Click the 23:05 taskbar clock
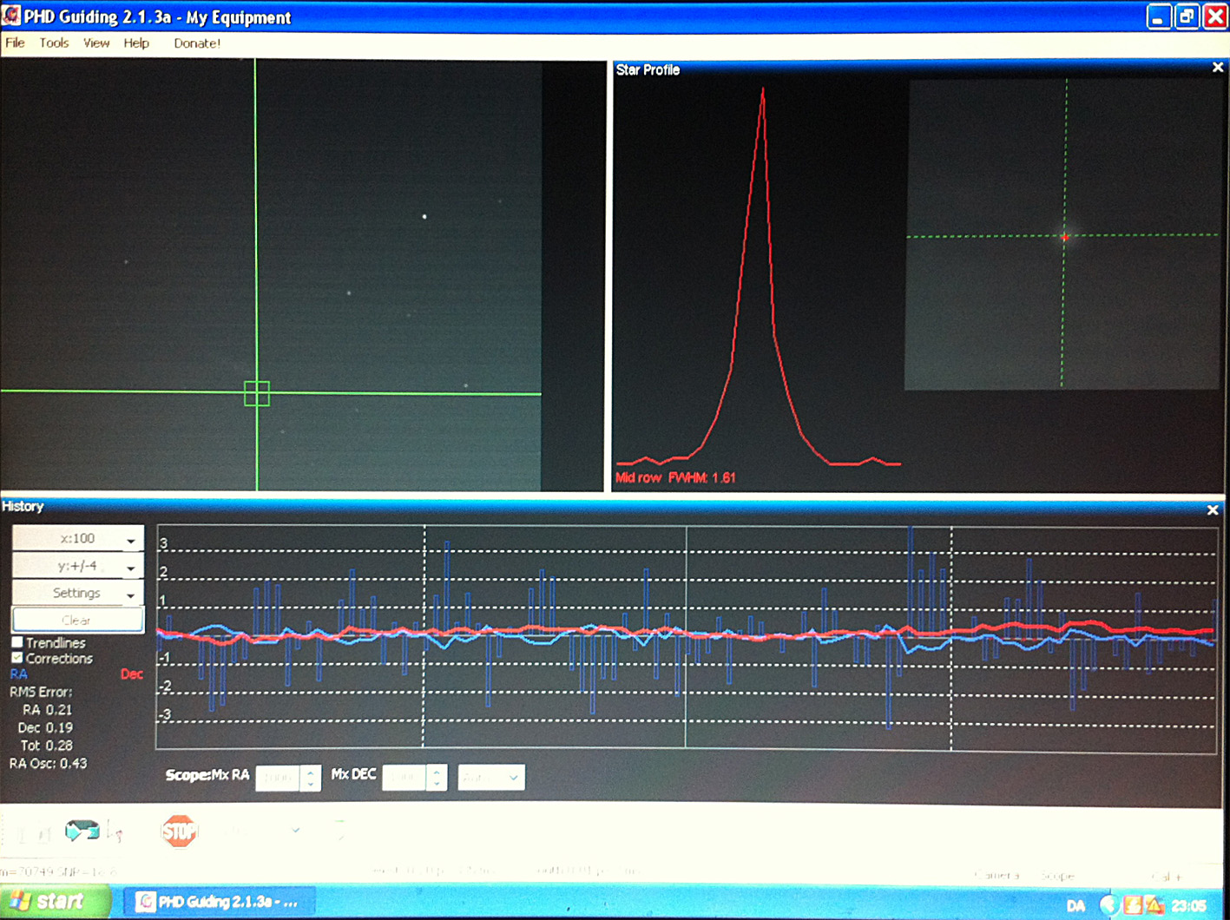 tap(1188, 906)
